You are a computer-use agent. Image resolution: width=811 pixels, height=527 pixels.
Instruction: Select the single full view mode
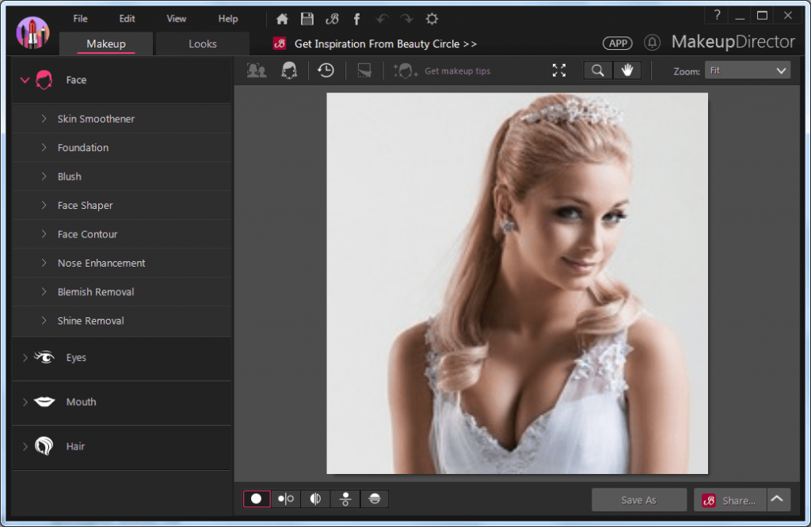point(257,499)
